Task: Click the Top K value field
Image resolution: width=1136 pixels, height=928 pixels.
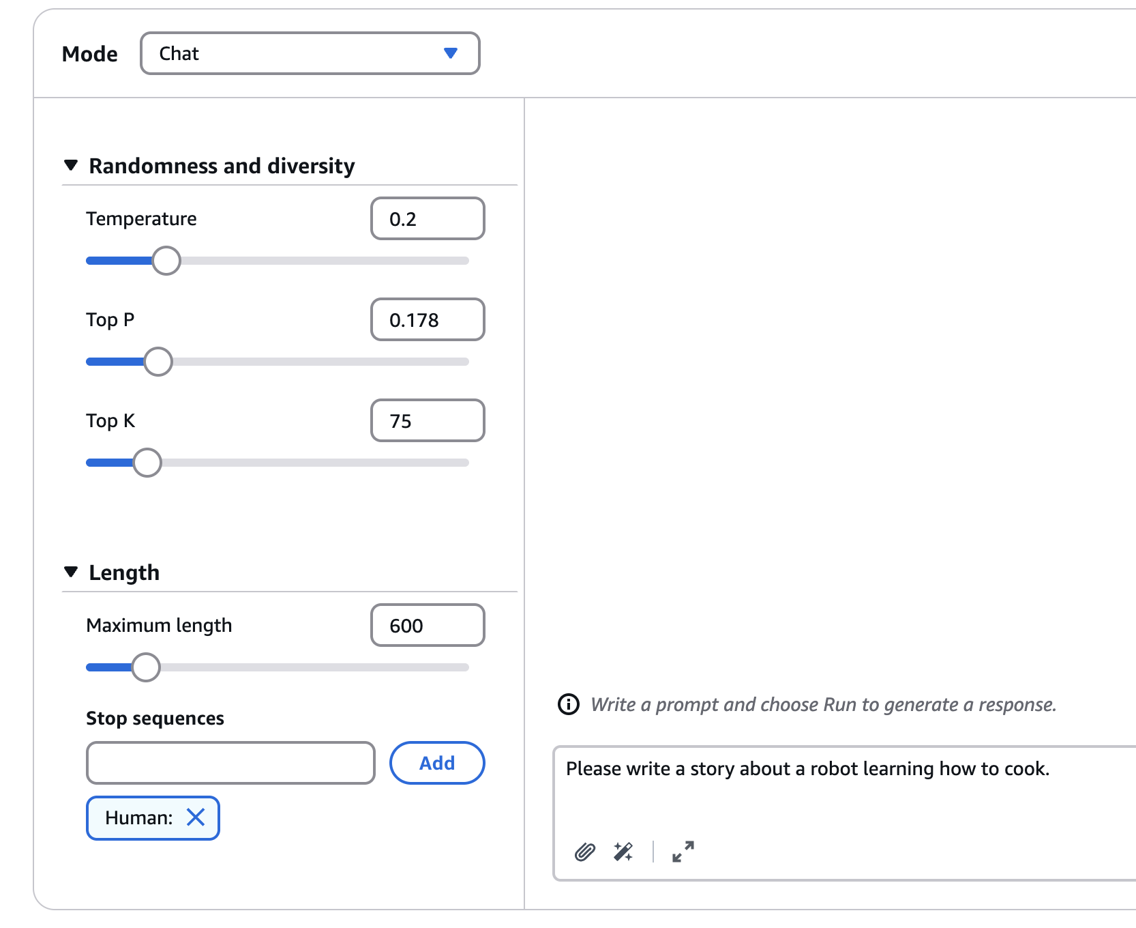Action: pos(428,420)
